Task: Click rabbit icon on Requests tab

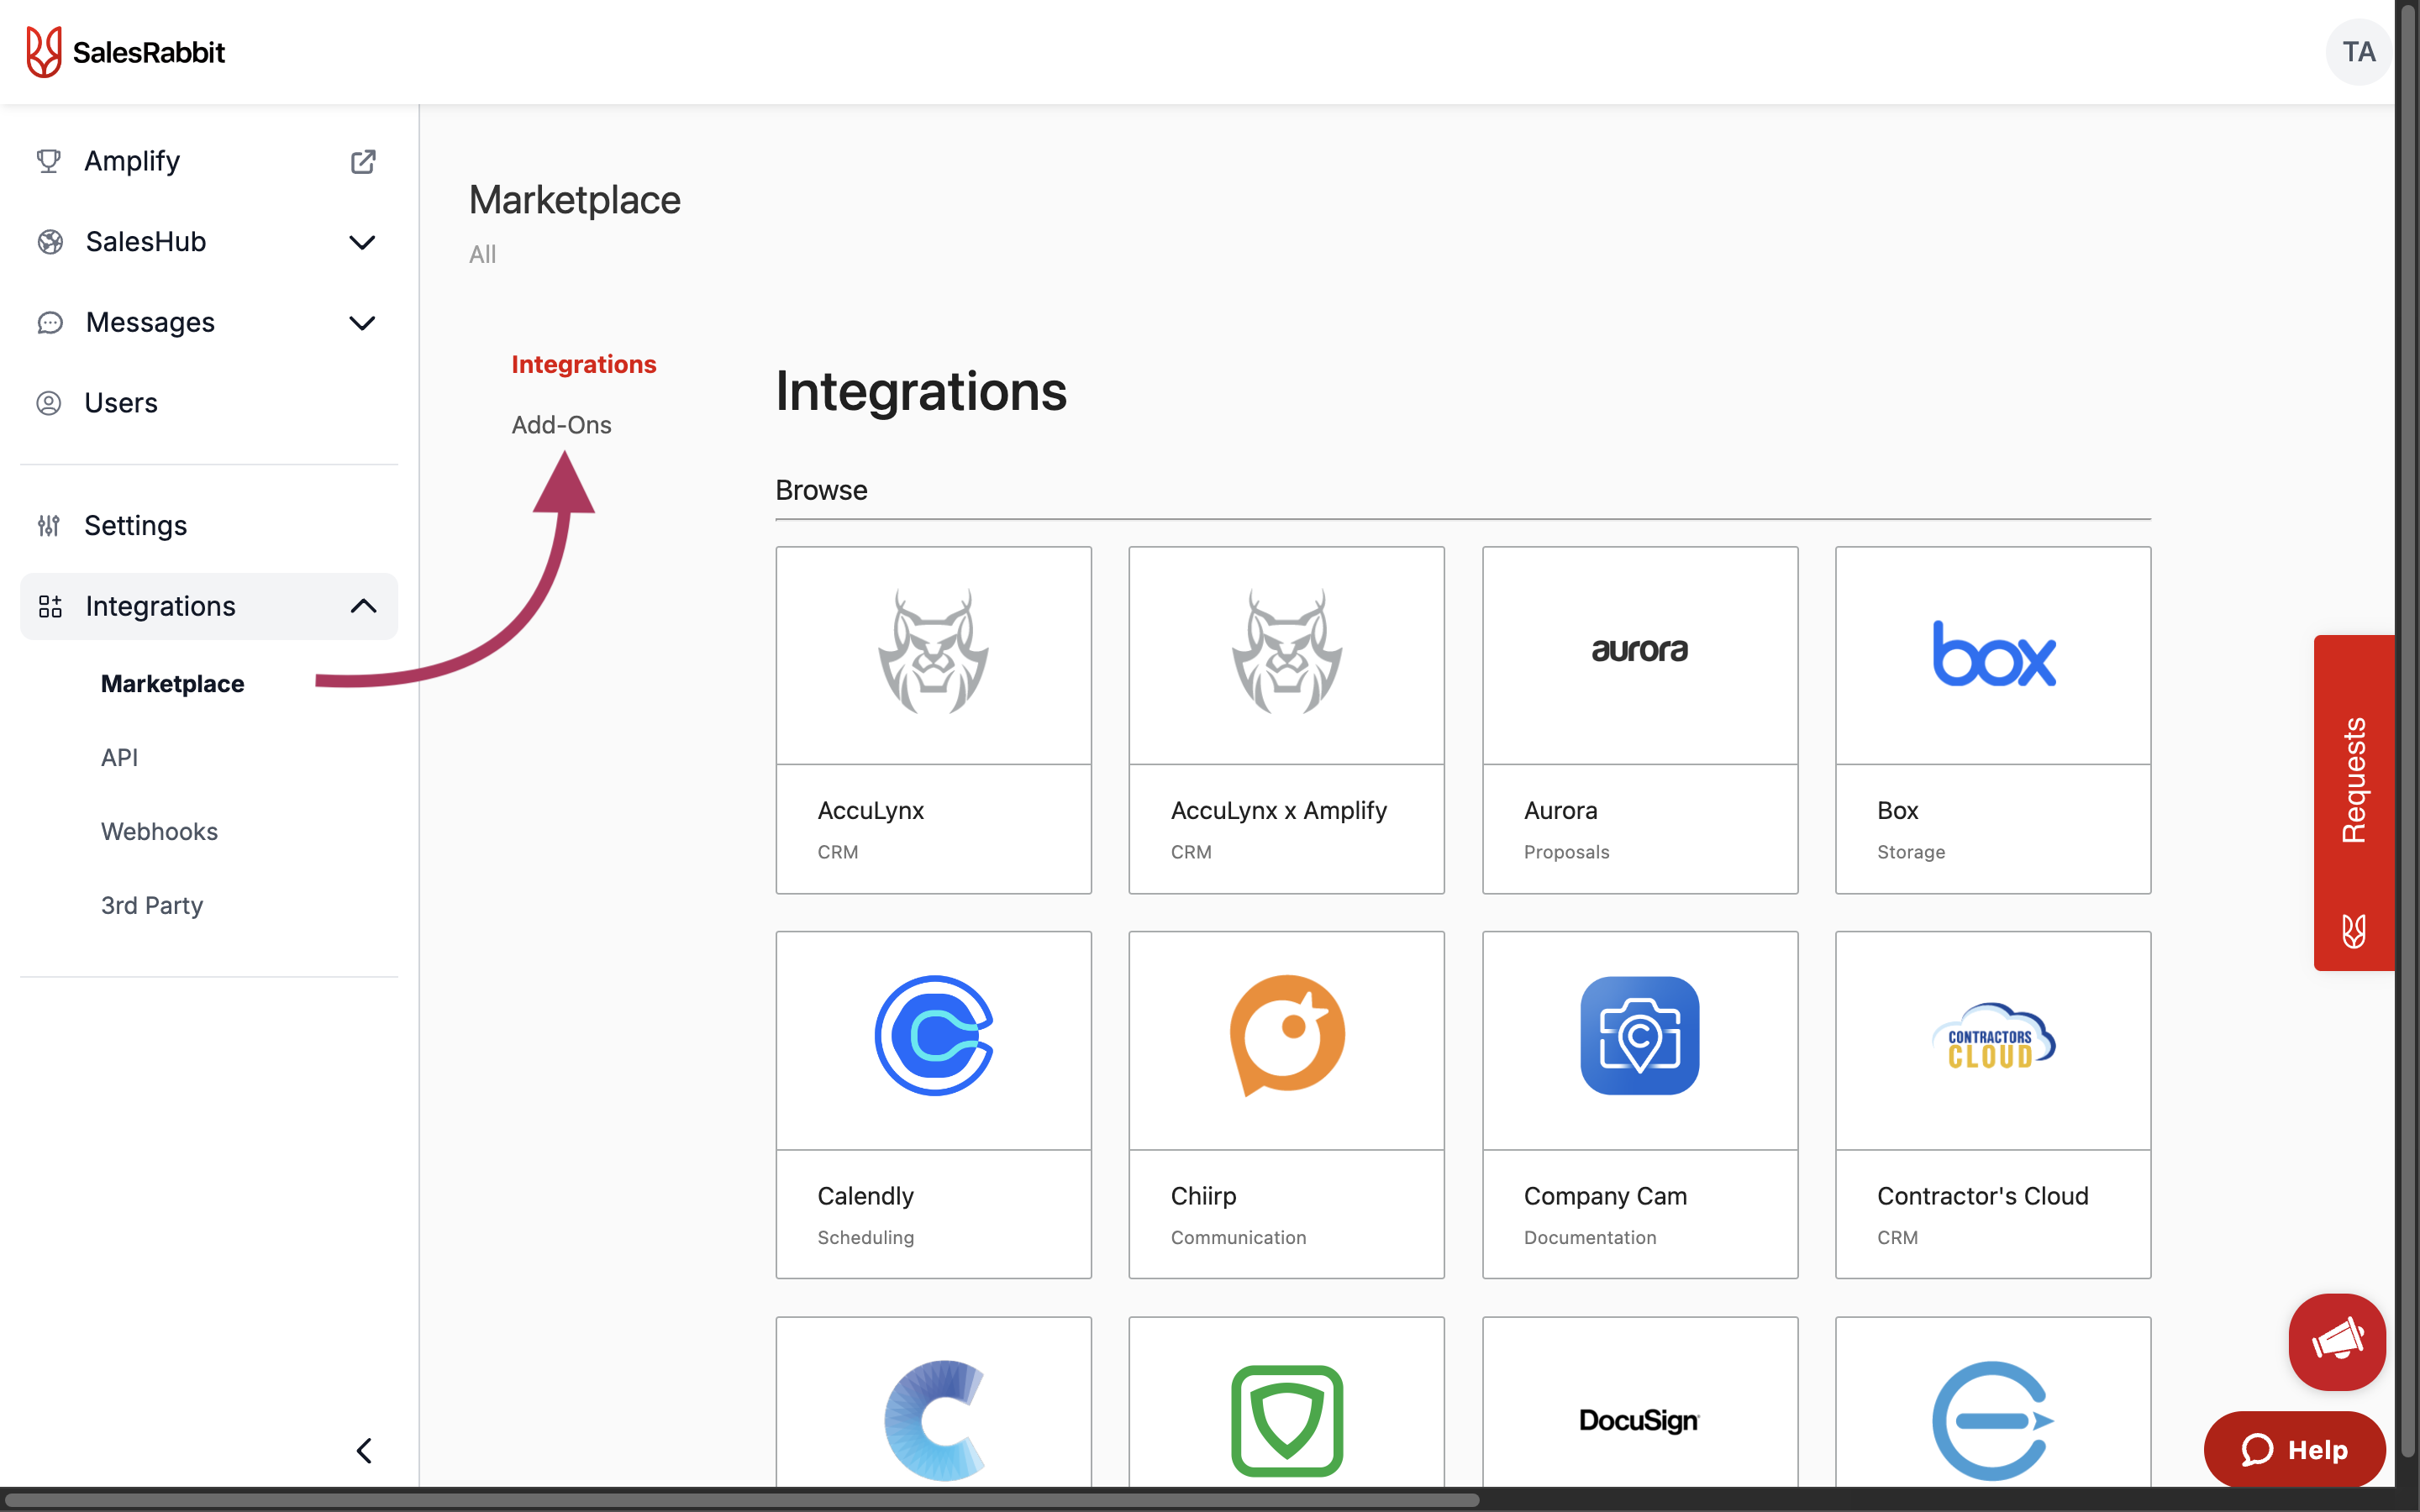Action: pyautogui.click(x=2354, y=931)
